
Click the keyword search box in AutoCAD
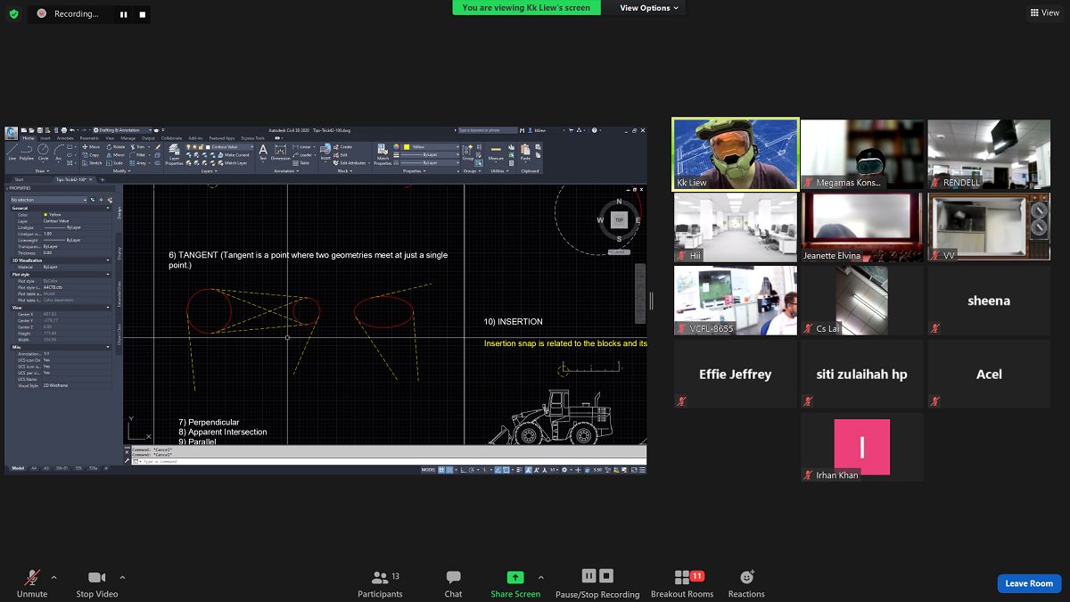tap(488, 130)
